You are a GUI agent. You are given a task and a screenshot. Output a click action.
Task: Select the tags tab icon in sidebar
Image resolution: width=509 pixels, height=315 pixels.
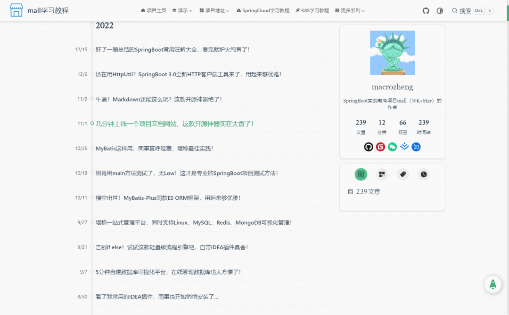pyautogui.click(x=403, y=174)
